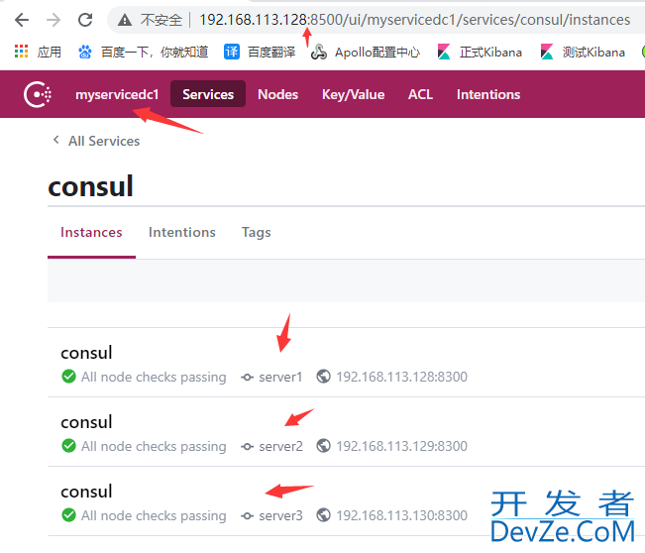
Task: Click address 192.168.113.130:8300
Action: coord(402,515)
